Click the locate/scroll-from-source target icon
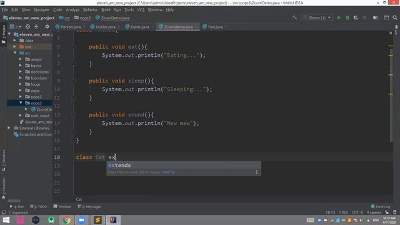Viewport: 400px width, 225px height. [27, 26]
